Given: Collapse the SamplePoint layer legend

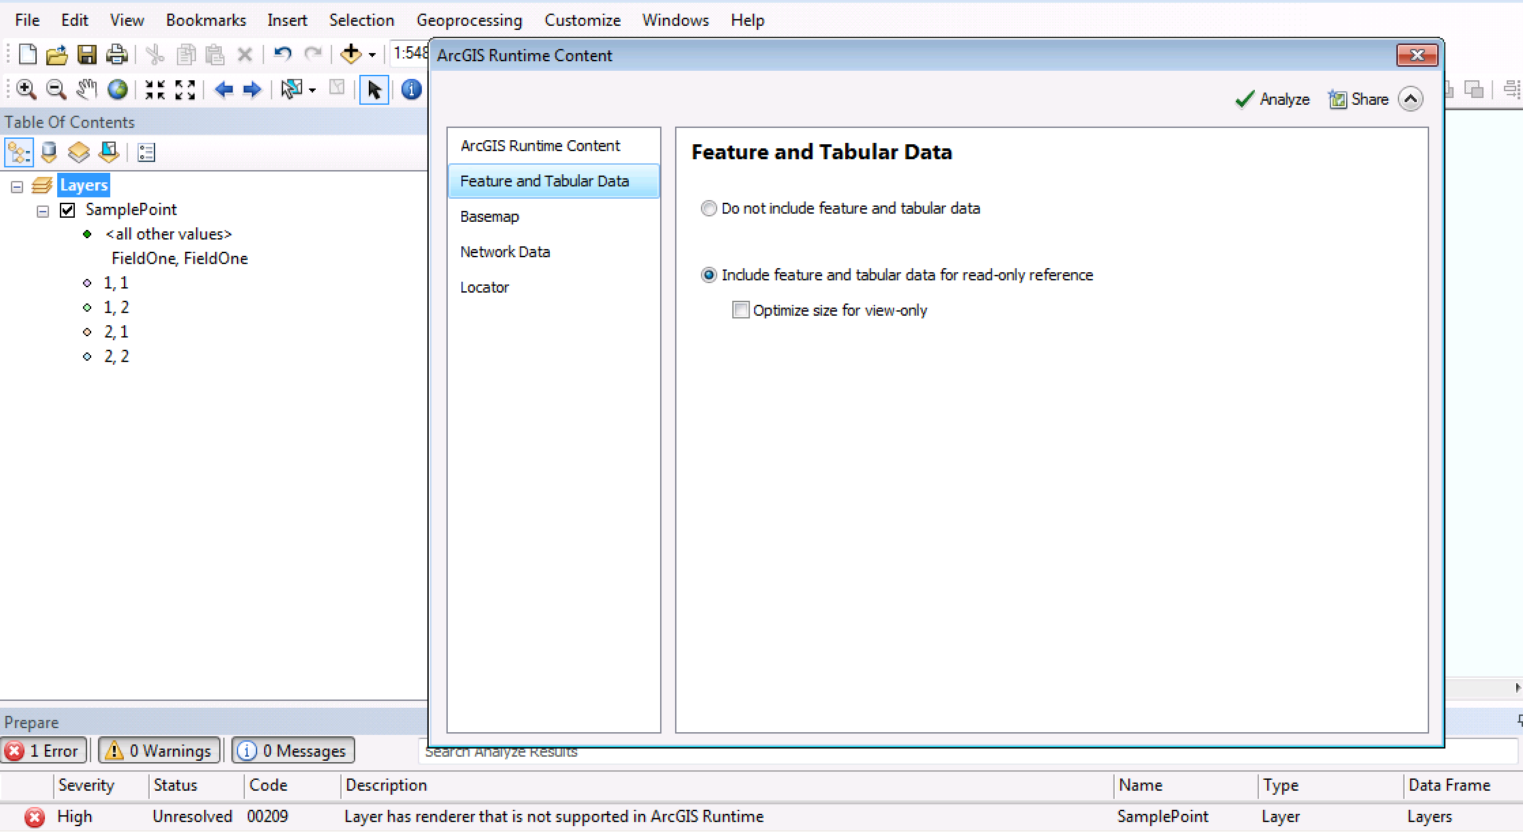Looking at the screenshot, I should click(43, 211).
